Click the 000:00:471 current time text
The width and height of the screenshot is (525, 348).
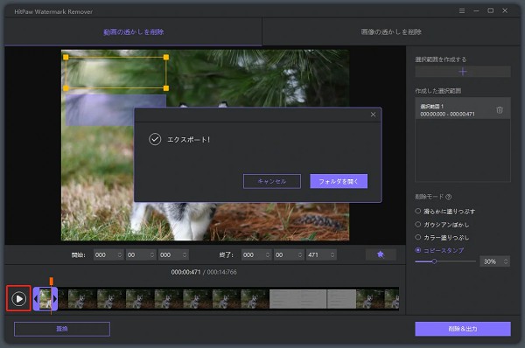pyautogui.click(x=185, y=272)
